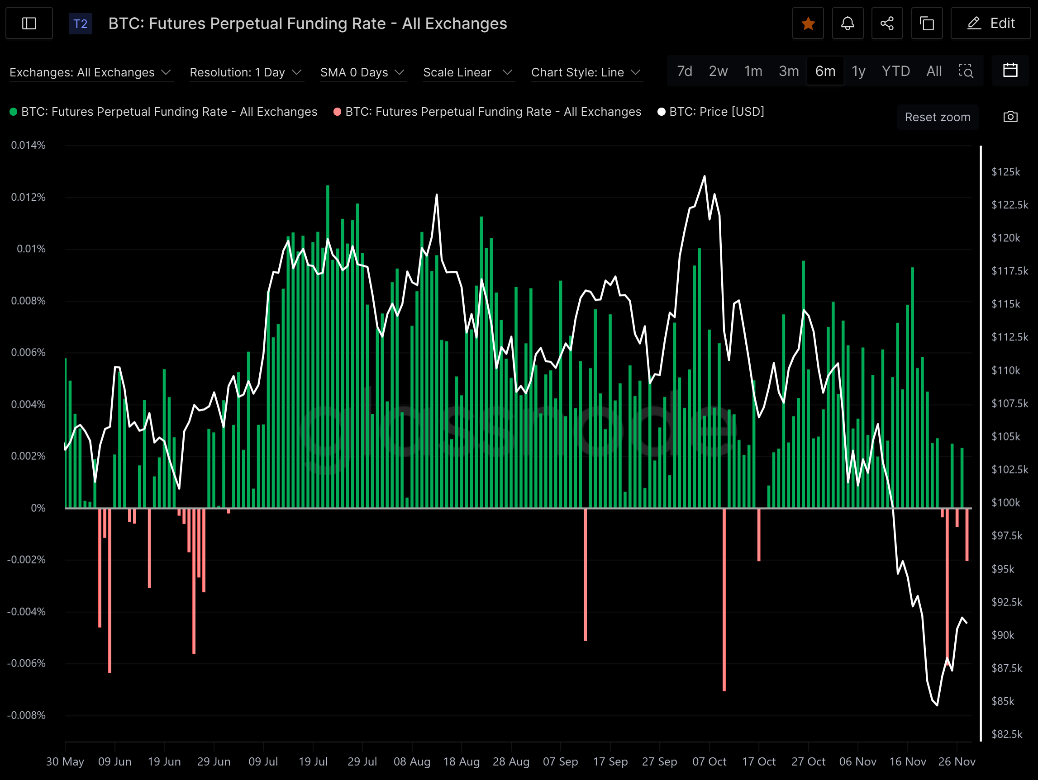Open alerts with the bell icon
1038x780 pixels.
pos(847,24)
